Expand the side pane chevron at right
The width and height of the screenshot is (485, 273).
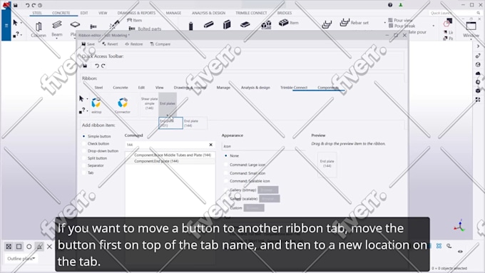pyautogui.click(x=478, y=46)
